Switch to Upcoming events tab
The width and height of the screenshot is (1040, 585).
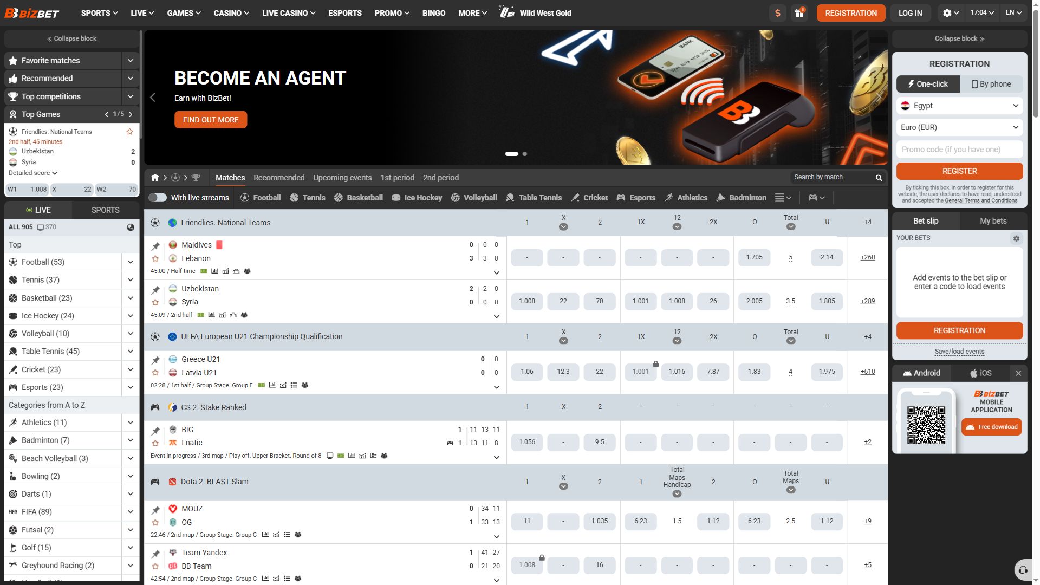pos(342,178)
